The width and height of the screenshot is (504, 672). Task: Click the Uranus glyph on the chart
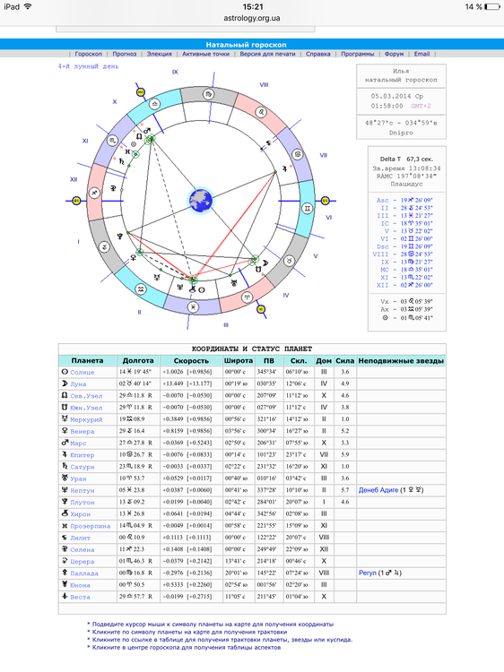point(234,283)
